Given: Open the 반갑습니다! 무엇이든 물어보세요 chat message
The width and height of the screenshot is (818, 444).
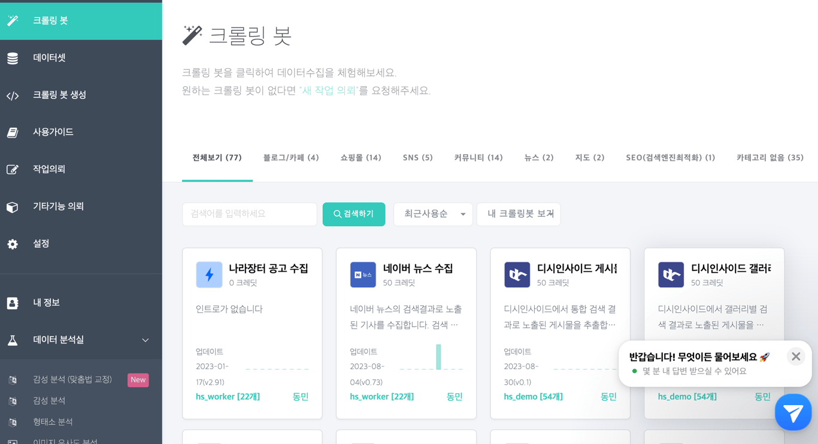Looking at the screenshot, I should tap(699, 357).
